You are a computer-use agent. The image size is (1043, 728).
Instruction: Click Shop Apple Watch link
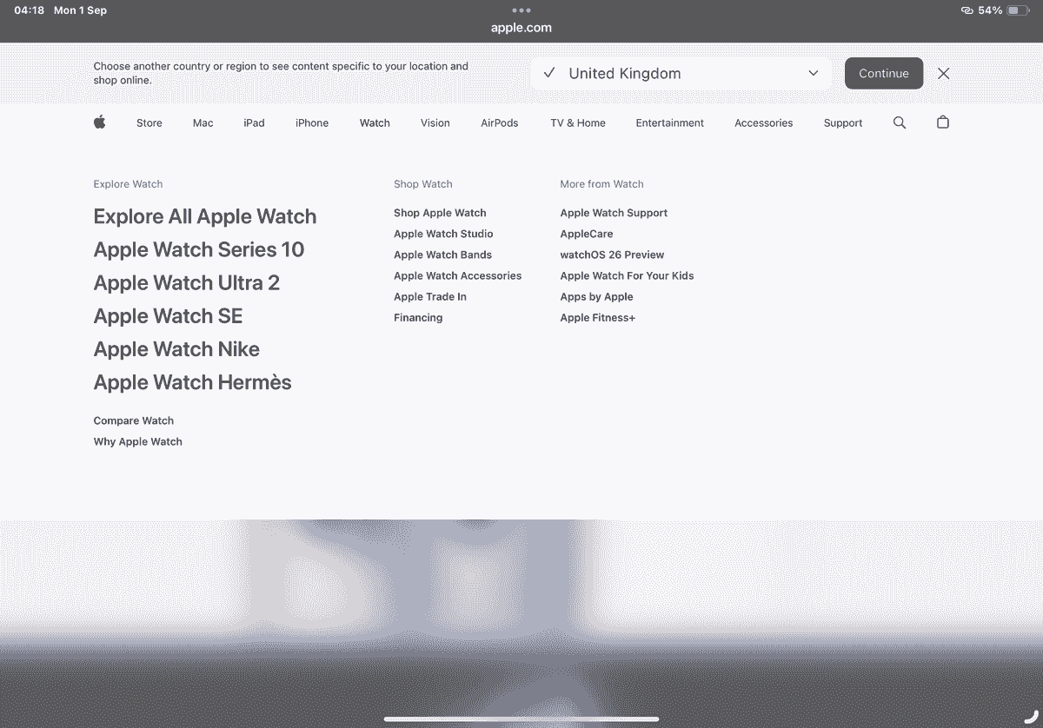[x=440, y=213]
